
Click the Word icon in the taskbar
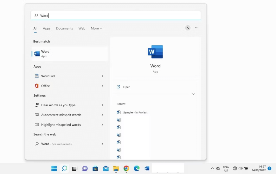tap(147, 169)
